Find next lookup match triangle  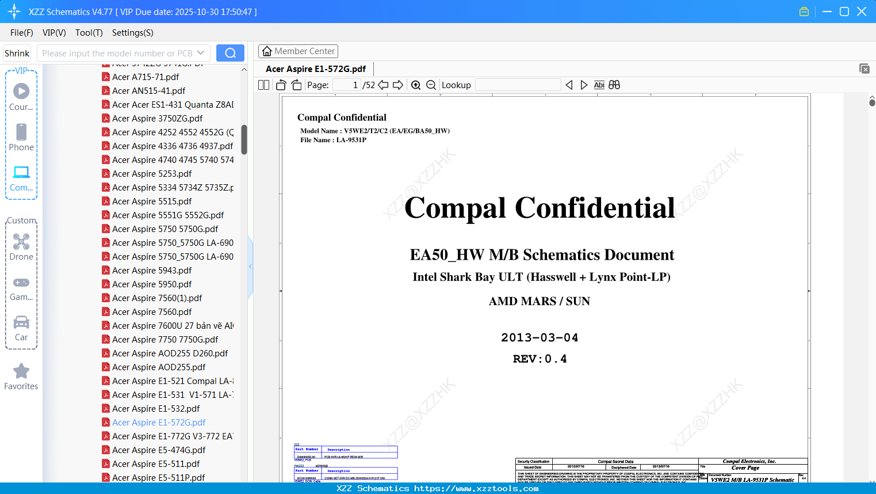584,85
